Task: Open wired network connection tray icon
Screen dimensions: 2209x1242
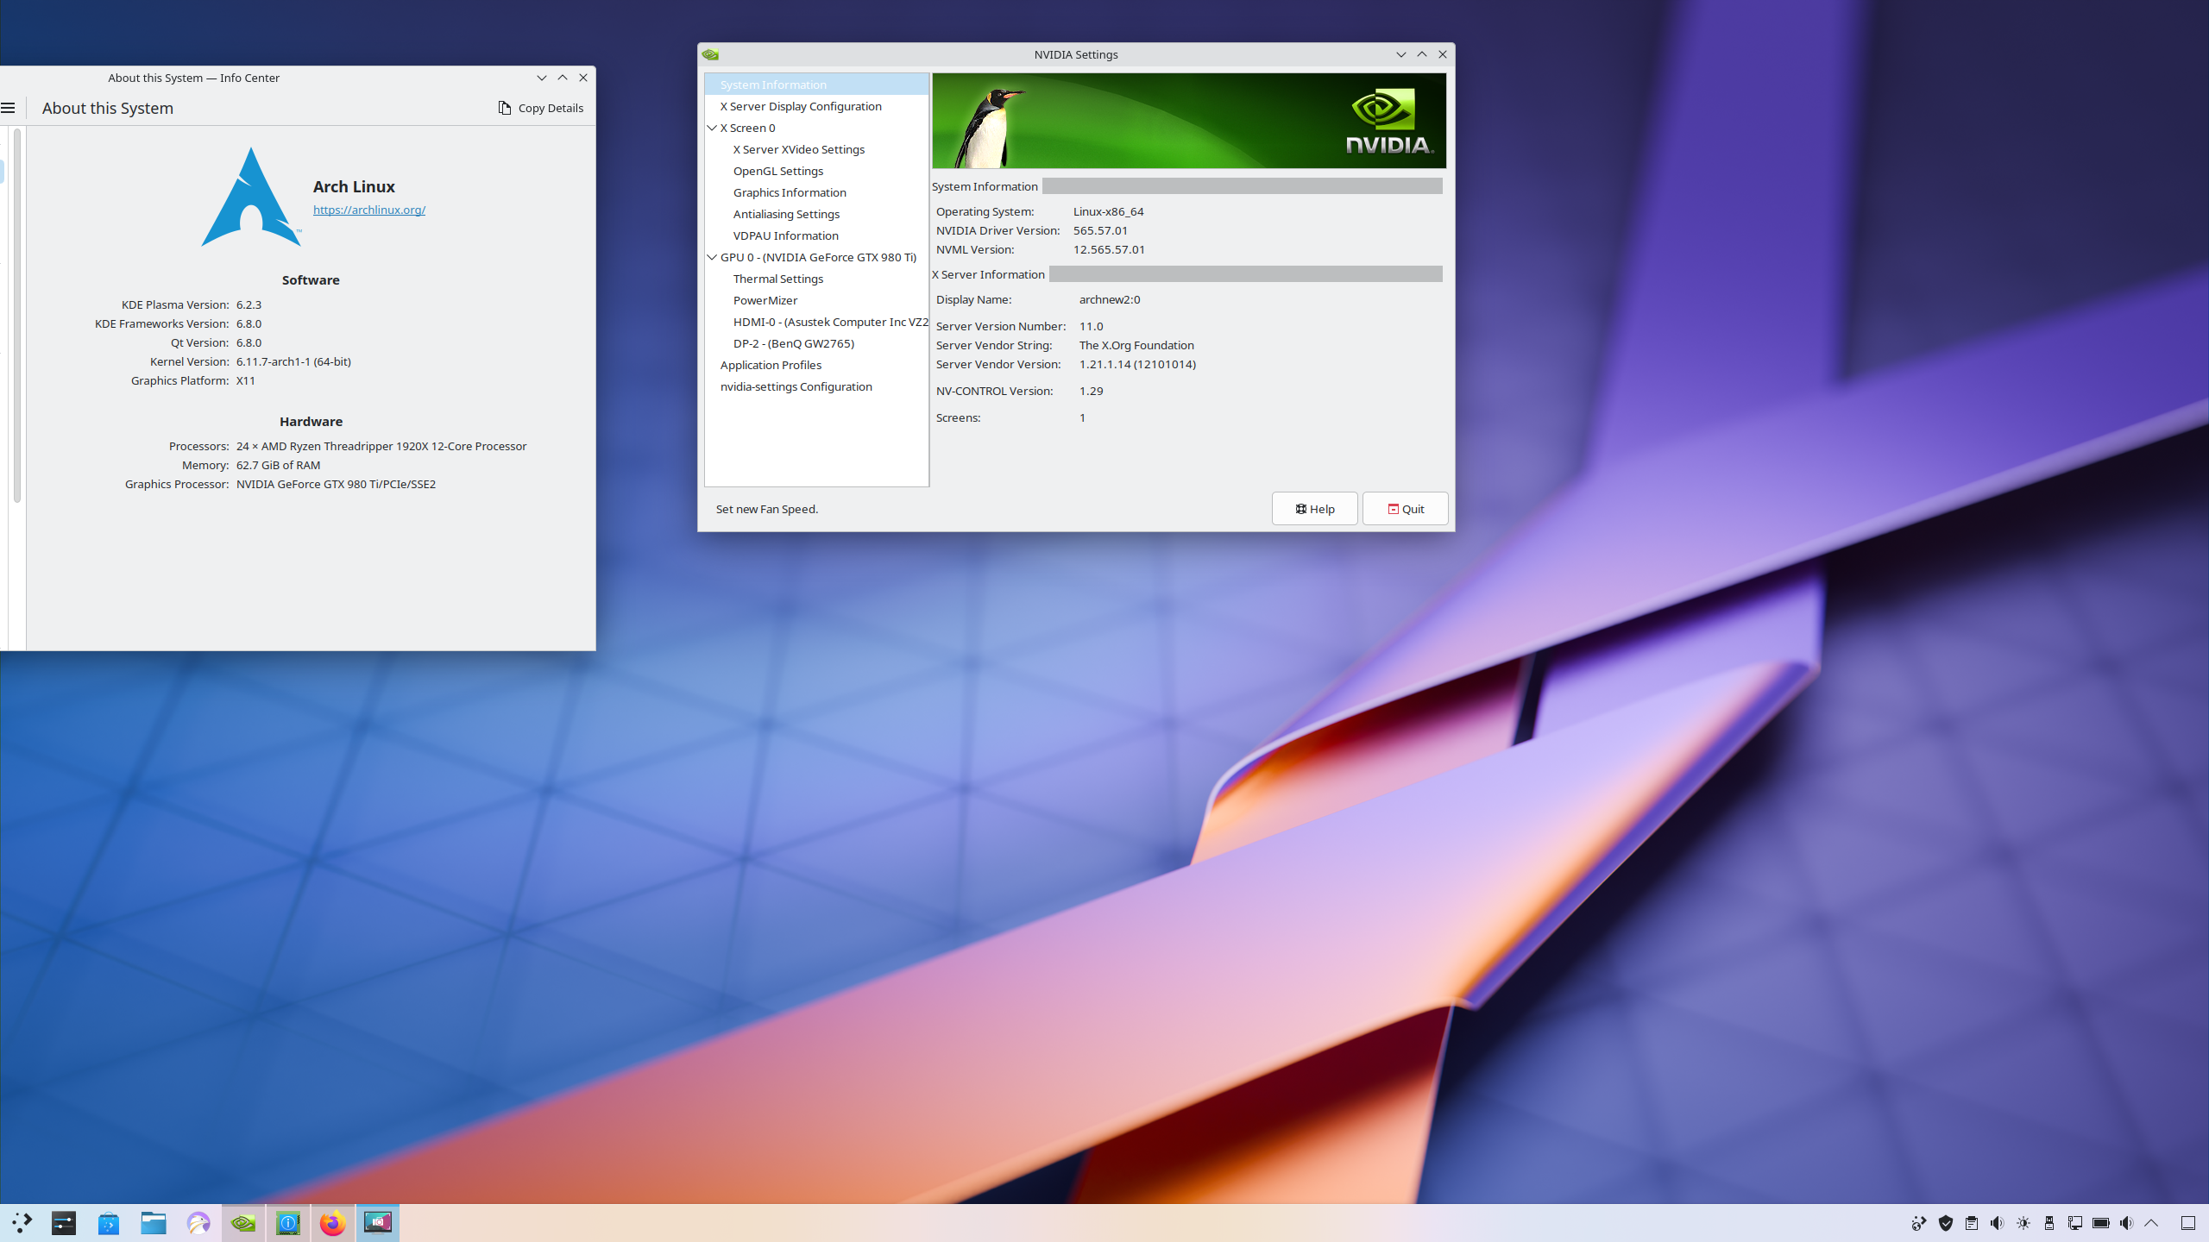Action: (2075, 1223)
